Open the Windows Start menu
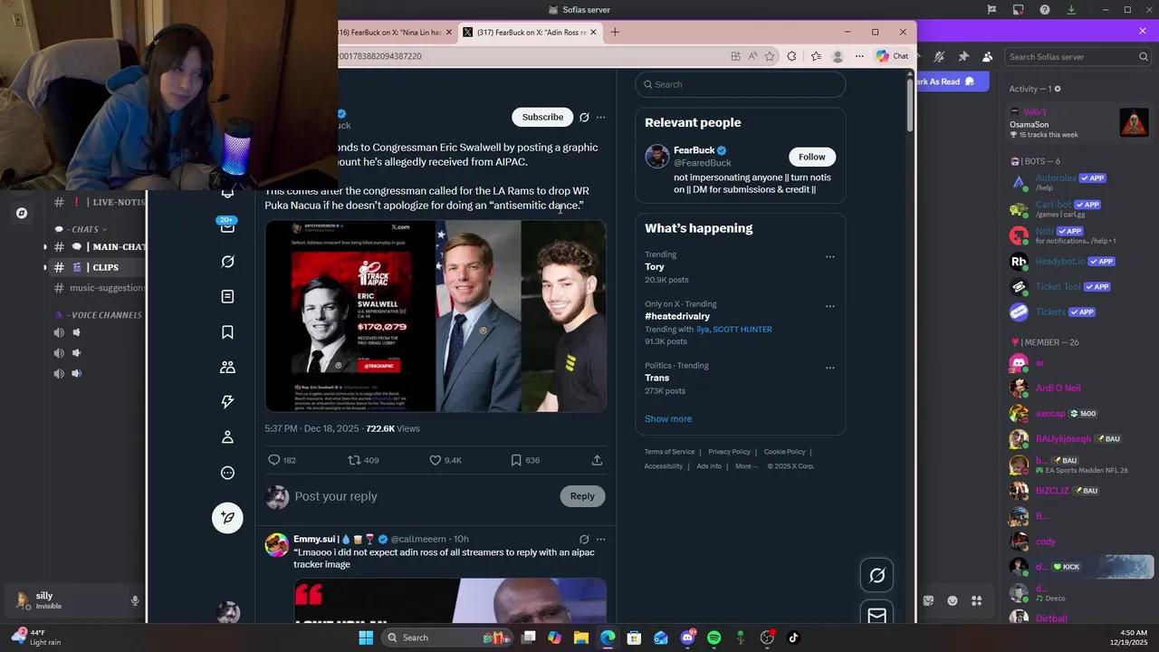This screenshot has height=652, width=1159. tap(366, 638)
